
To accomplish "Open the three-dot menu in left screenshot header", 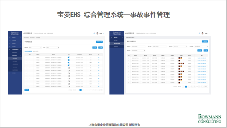I will (x=104, y=33).
